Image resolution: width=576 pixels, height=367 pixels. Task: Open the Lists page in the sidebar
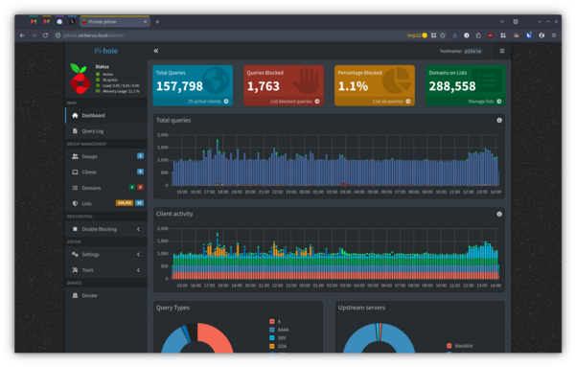point(106,203)
